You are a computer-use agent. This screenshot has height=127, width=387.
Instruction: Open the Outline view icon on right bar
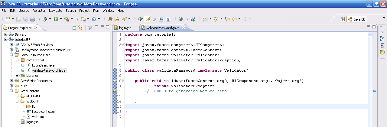click(x=382, y=38)
